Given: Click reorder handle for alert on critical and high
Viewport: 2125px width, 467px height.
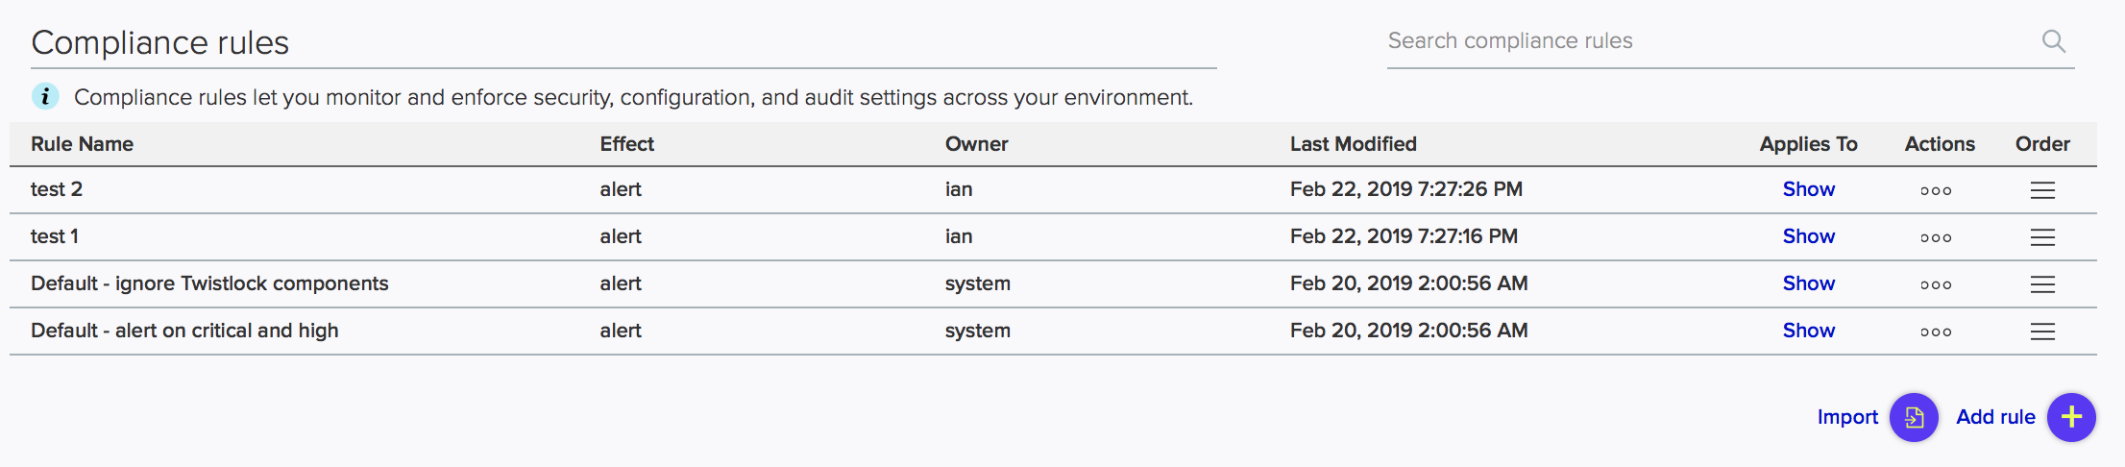Looking at the screenshot, I should pyautogui.click(x=2042, y=332).
